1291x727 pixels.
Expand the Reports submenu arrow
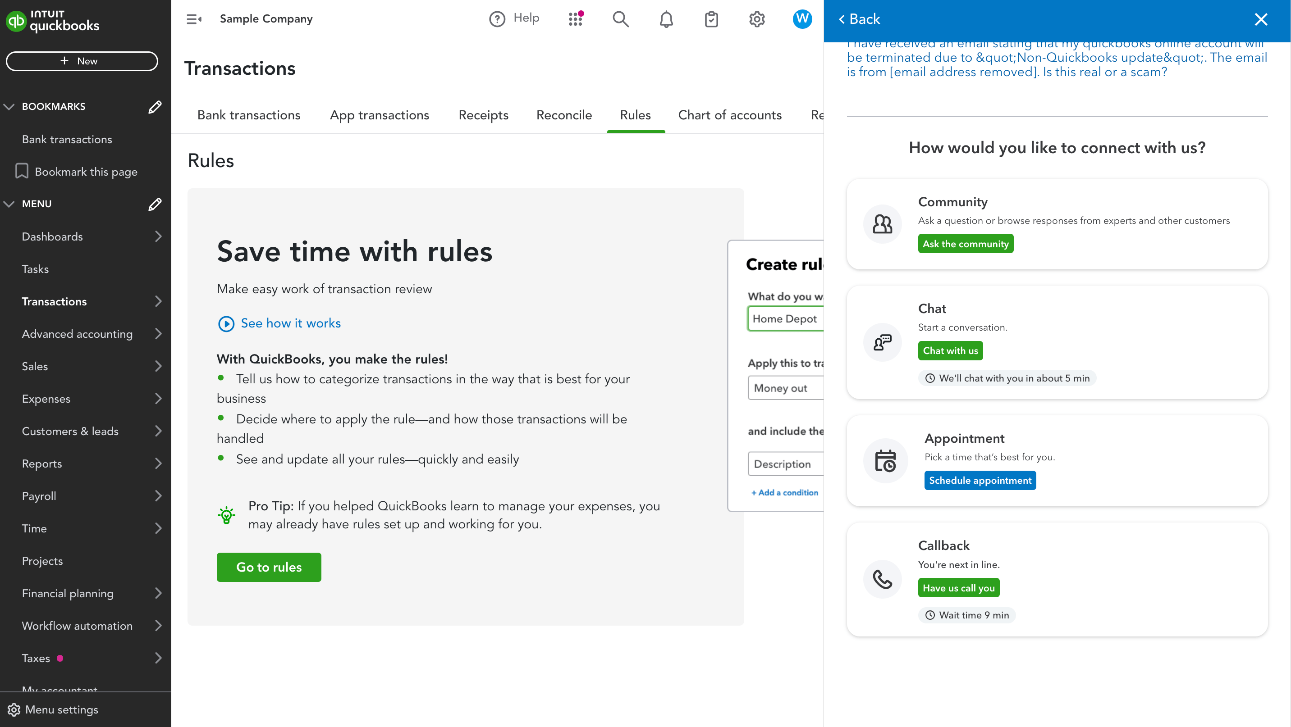click(158, 463)
